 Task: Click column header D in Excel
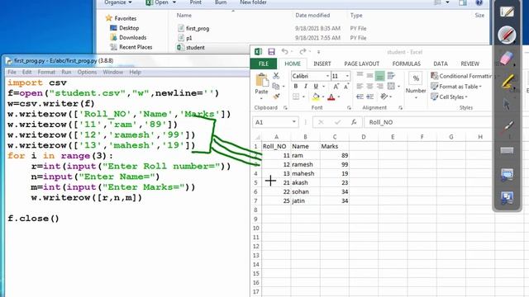click(x=364, y=137)
